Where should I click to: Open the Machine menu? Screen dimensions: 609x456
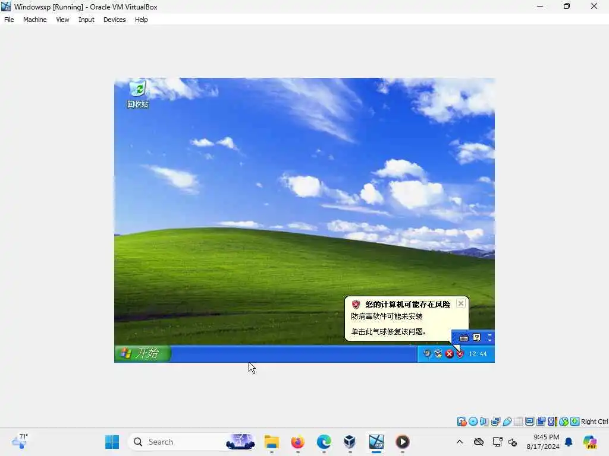34,20
